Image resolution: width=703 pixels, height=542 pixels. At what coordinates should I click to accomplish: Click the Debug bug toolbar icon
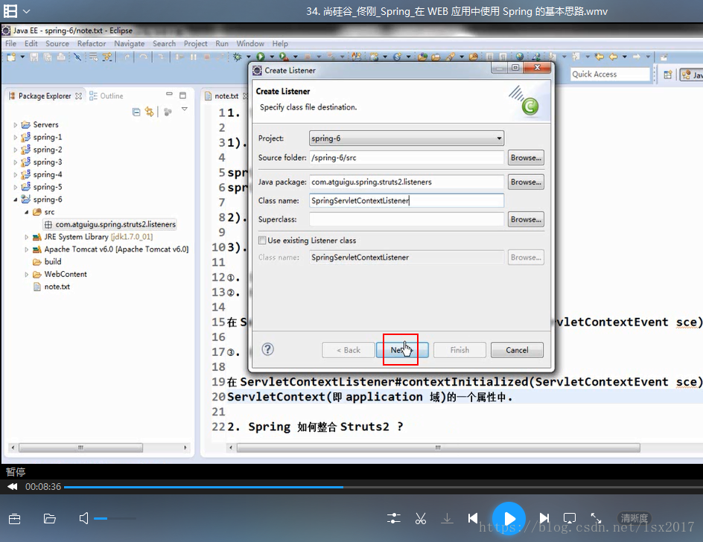(237, 57)
